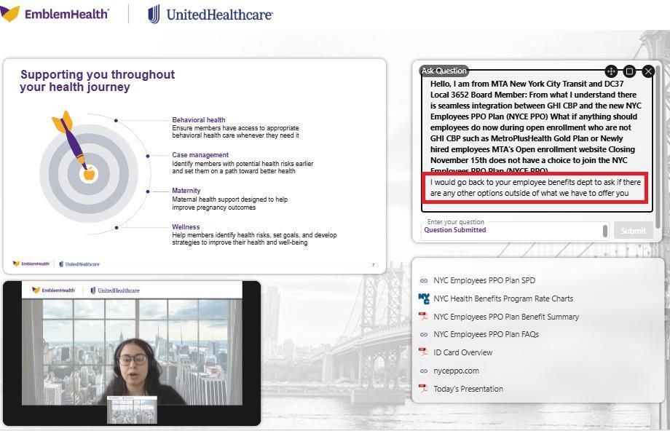
Task: Close the Ask Question panel
Action: tap(648, 71)
